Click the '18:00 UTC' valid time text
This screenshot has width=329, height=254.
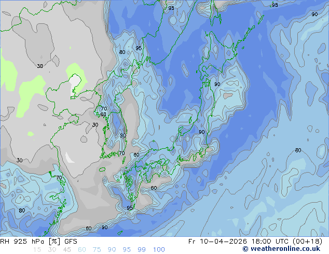coord(270,242)
